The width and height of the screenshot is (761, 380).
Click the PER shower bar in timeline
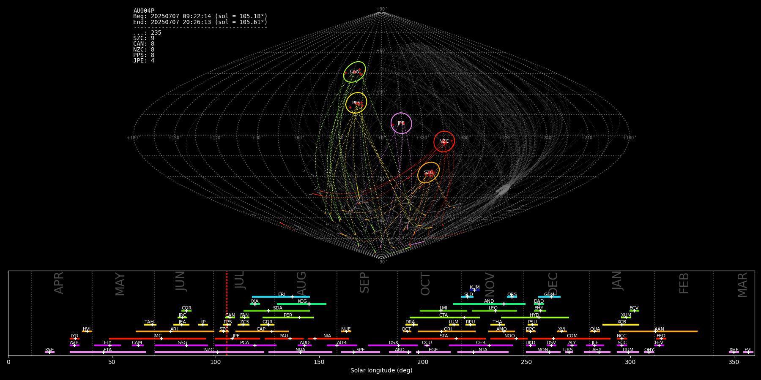click(x=288, y=318)
